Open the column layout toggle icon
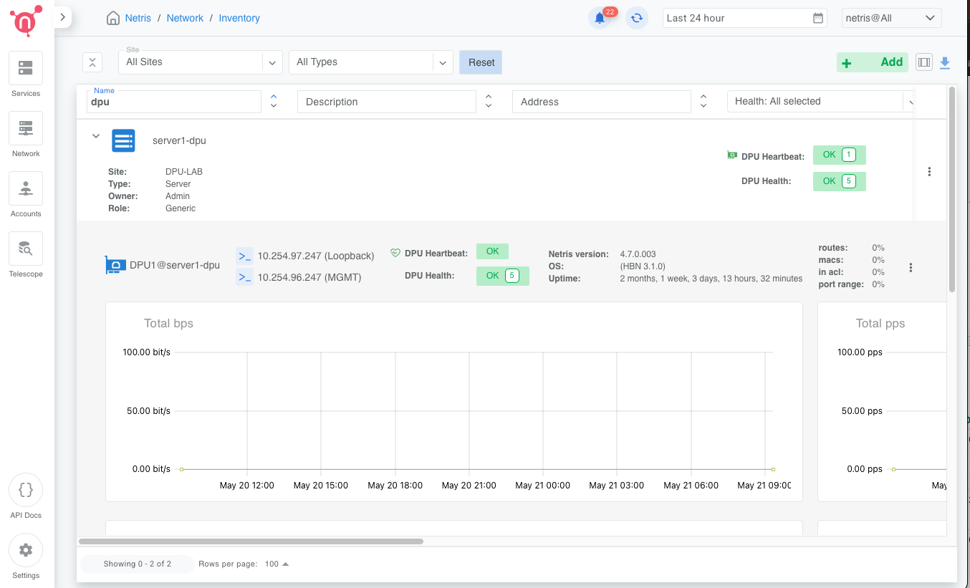Screen dimensions: 970x588 [x=924, y=62]
